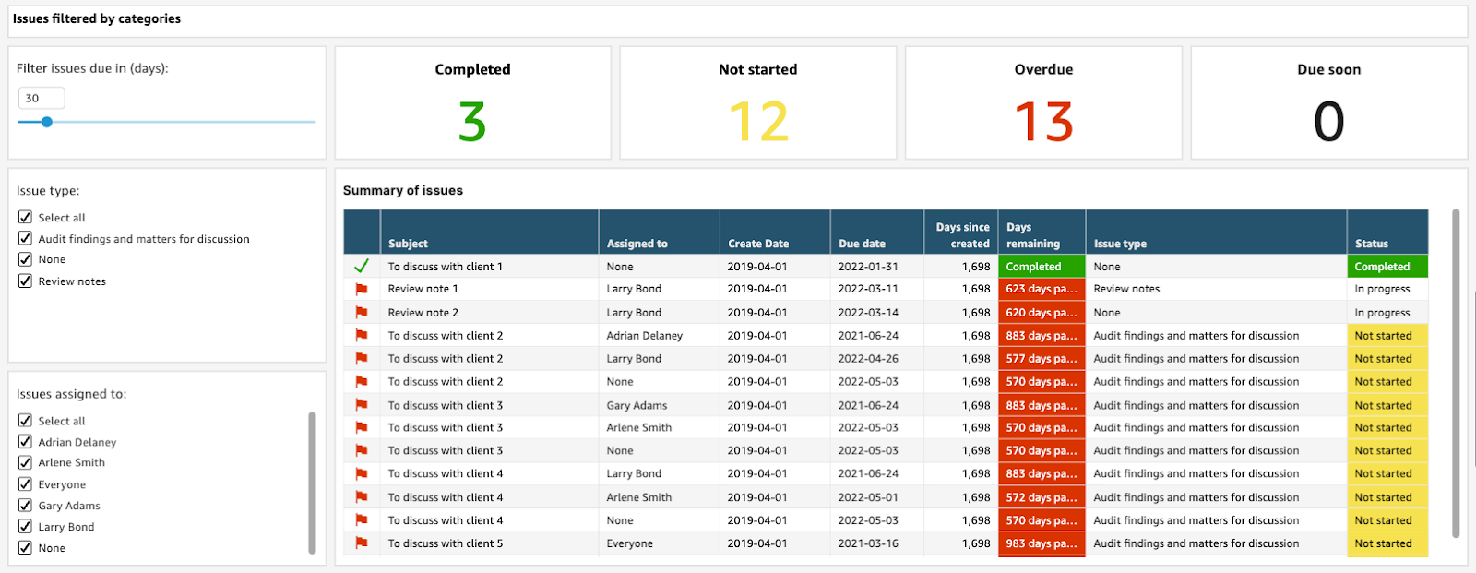
Task: Click the flag on Adrian Delaney's issue row
Action: (x=362, y=336)
